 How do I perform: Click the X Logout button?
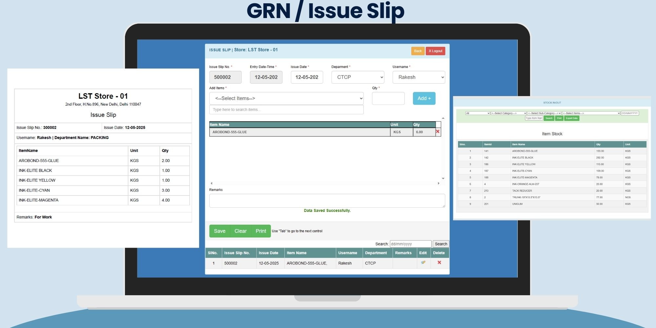click(x=435, y=51)
